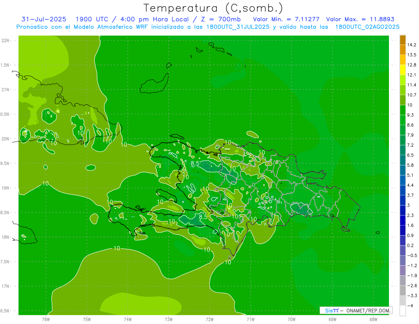Pick the gray swatch between -3.3 and -2.6
The height and width of the screenshot is (324, 419).
[x=403, y=290]
